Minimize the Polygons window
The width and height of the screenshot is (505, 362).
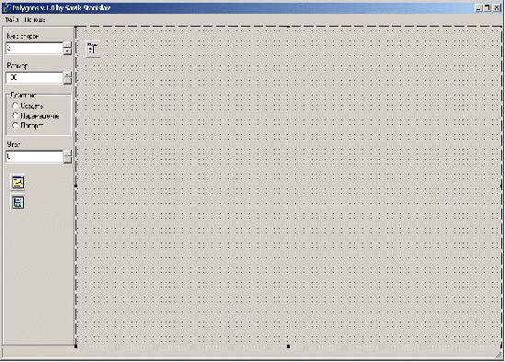pos(479,8)
